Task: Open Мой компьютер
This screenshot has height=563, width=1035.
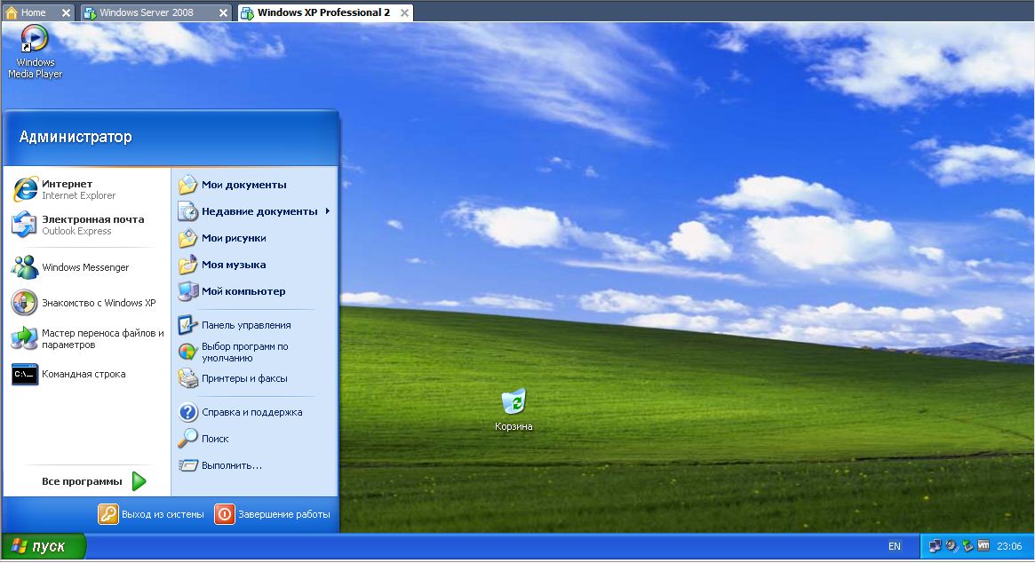Action: click(x=254, y=291)
